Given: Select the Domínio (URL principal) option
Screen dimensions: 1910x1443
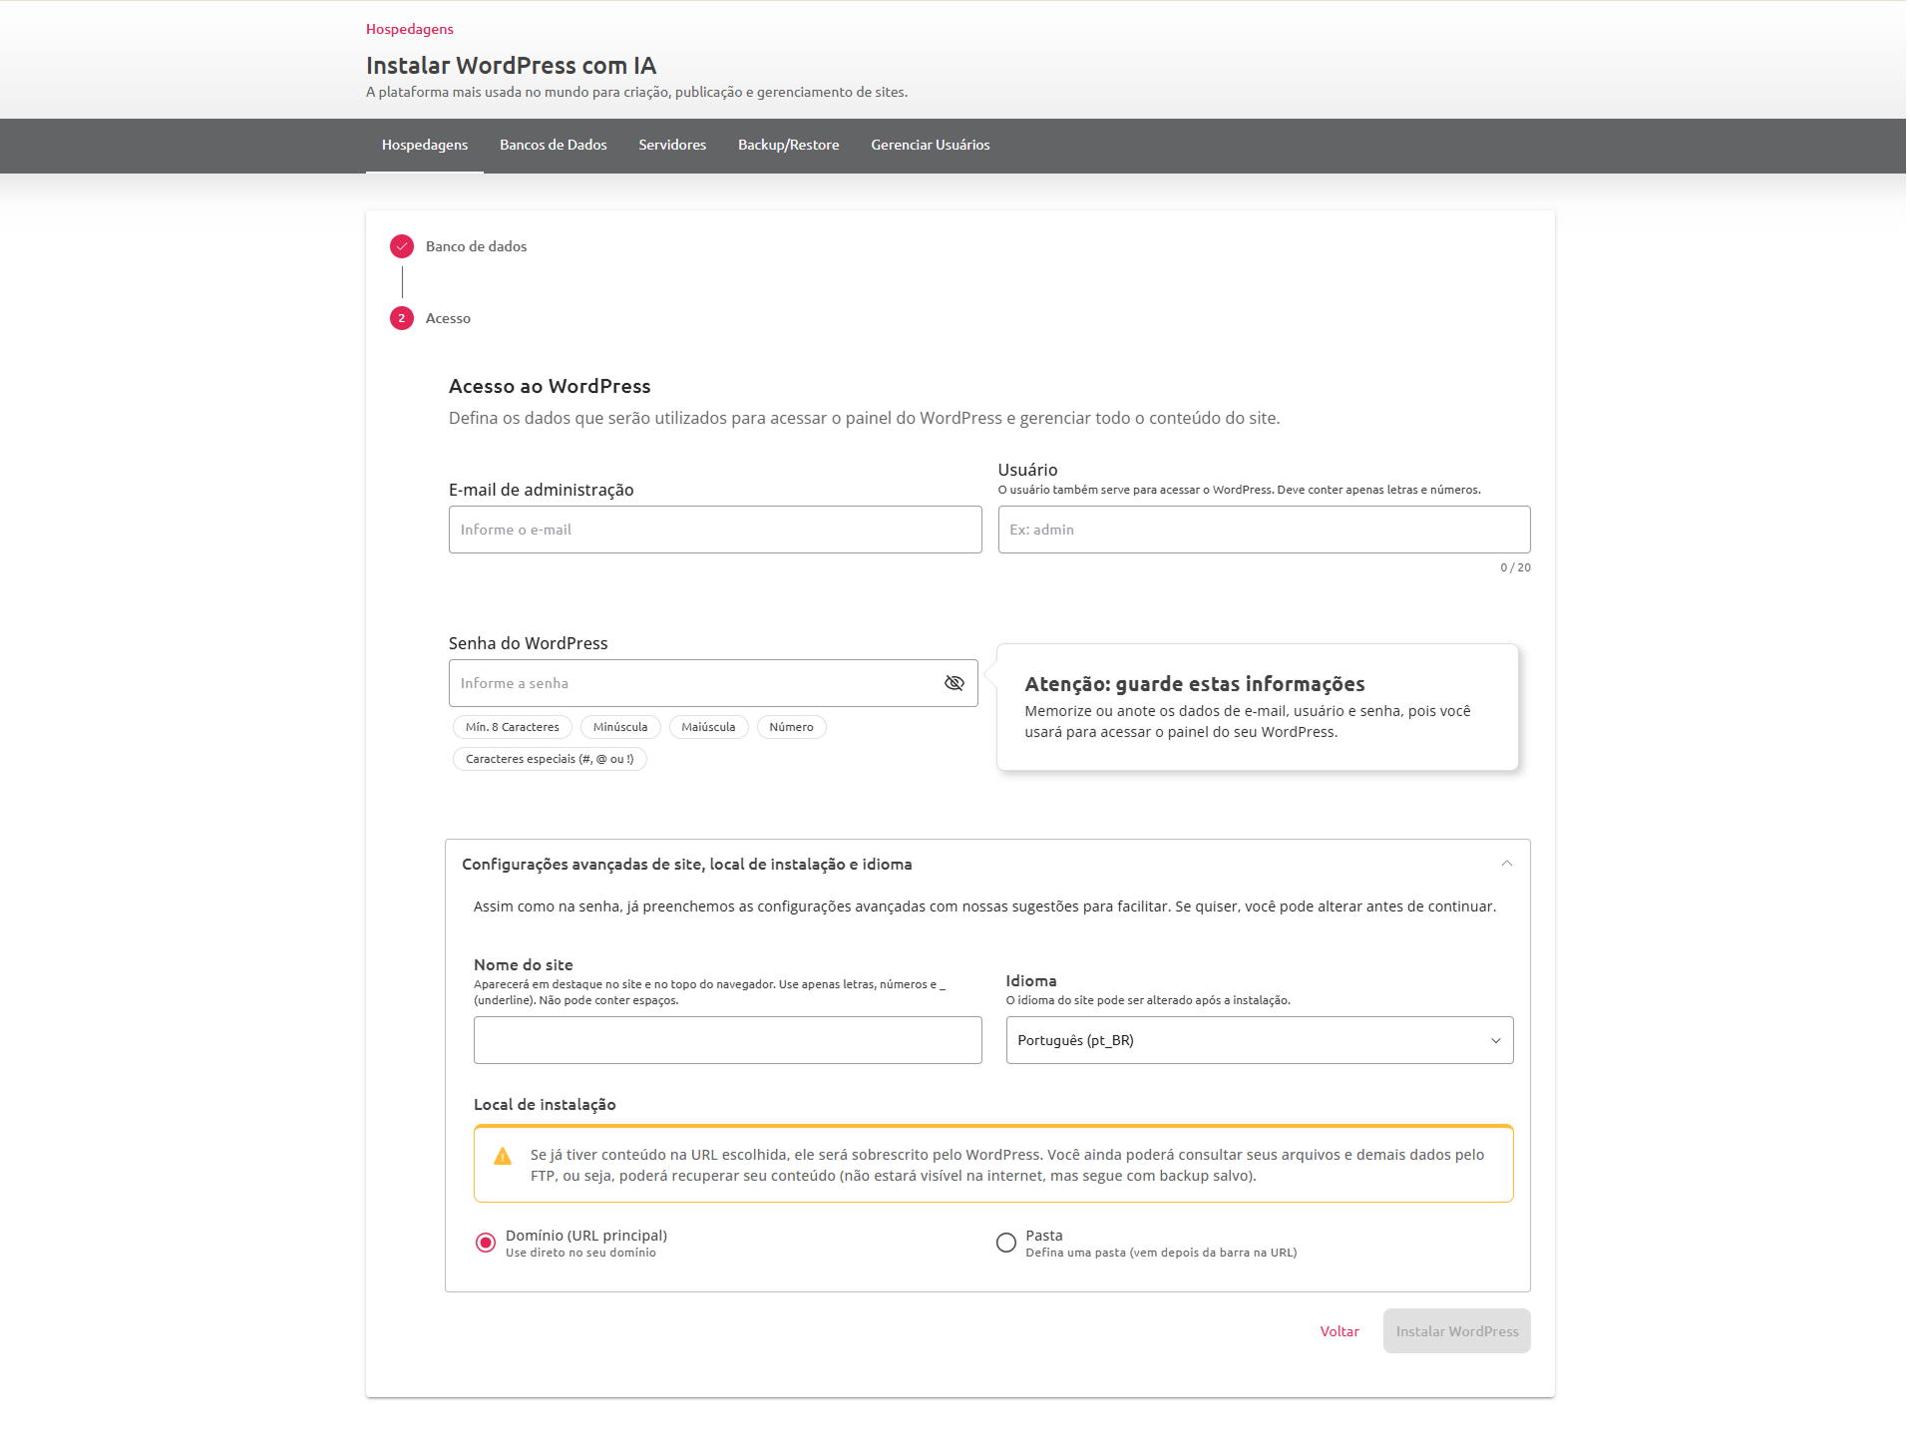Looking at the screenshot, I should [486, 1243].
